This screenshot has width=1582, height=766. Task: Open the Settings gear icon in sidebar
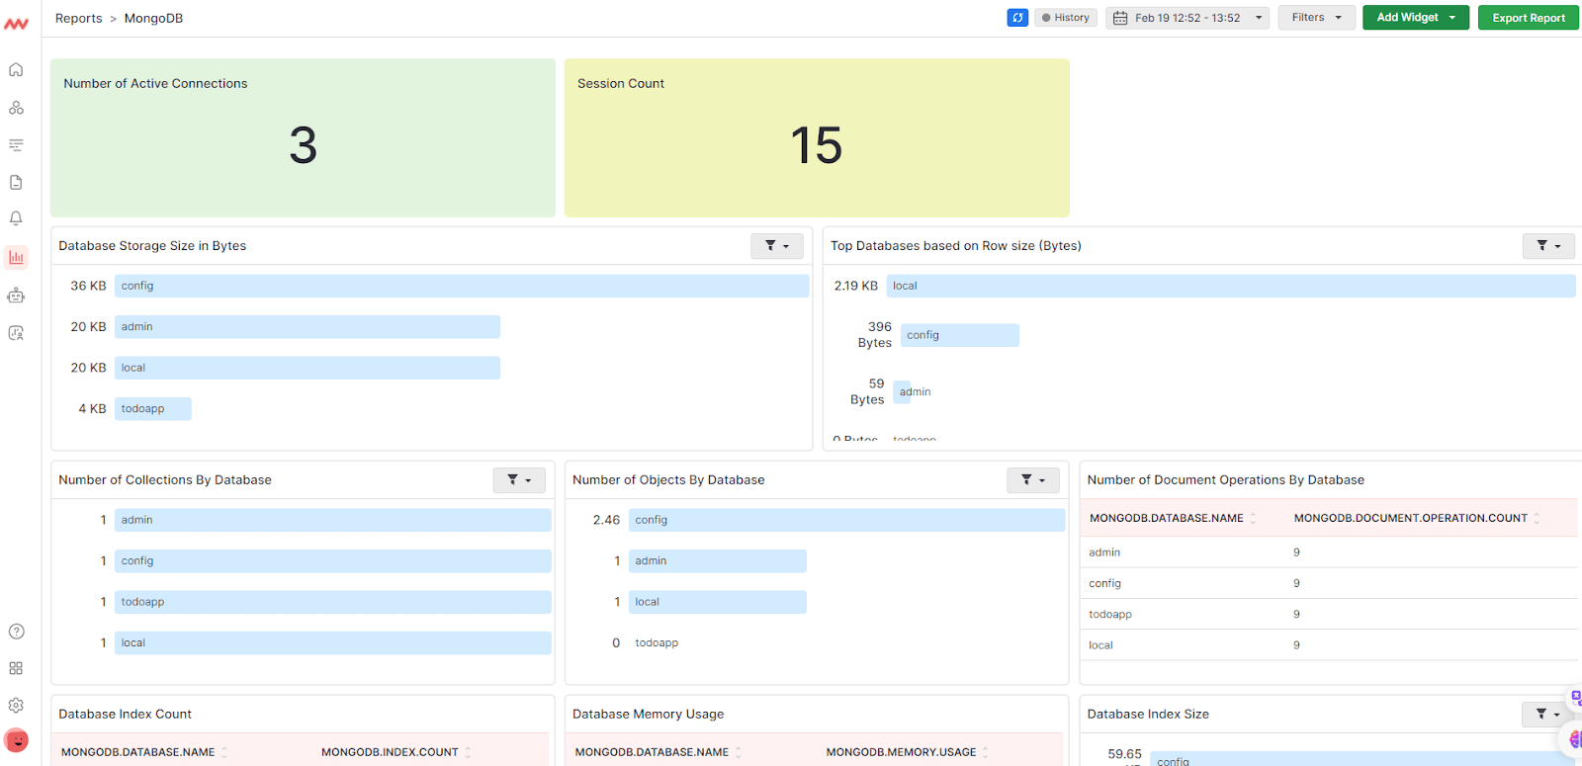[x=16, y=706]
